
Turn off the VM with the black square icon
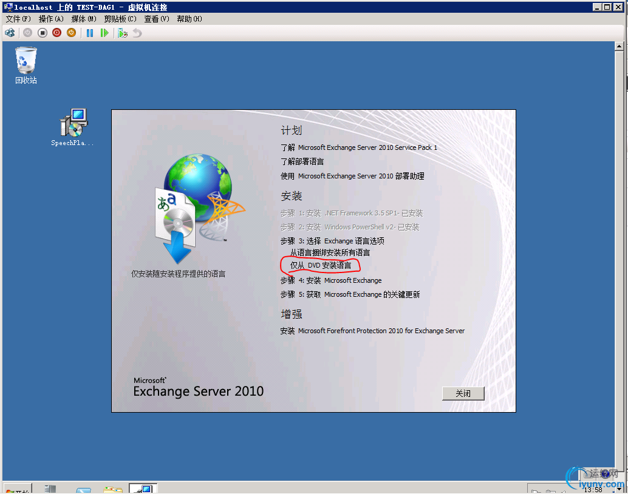coord(43,33)
